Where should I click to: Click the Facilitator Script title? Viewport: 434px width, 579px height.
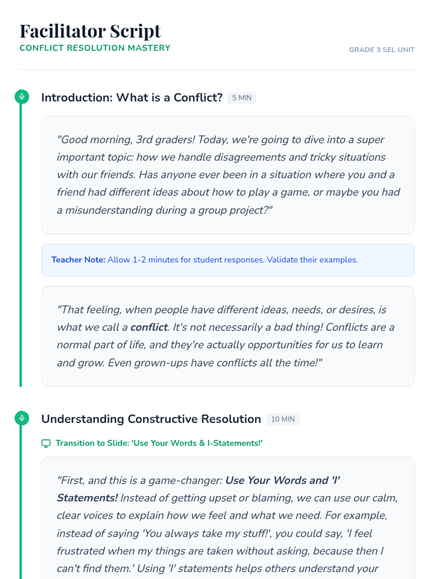(x=90, y=31)
